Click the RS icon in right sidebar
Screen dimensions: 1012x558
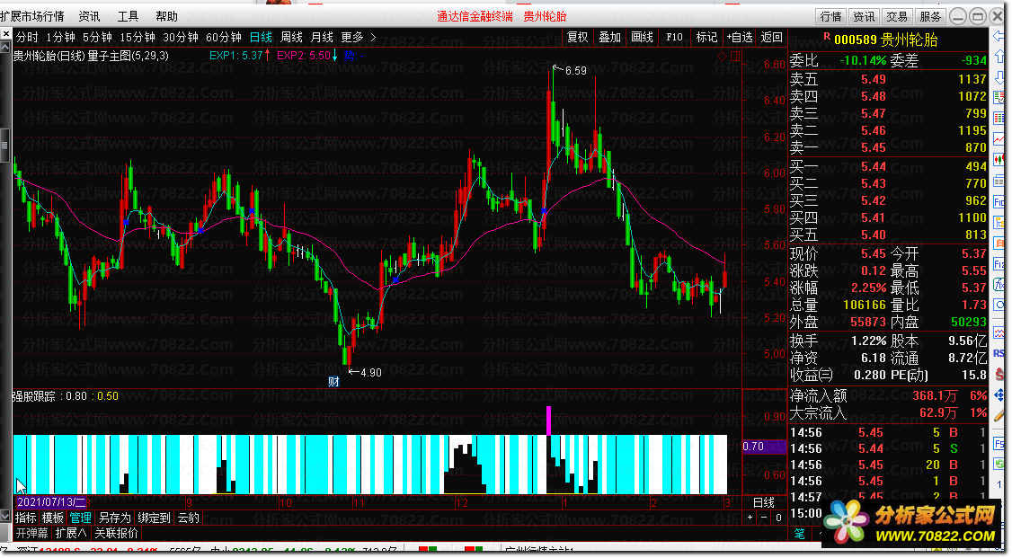(999, 353)
